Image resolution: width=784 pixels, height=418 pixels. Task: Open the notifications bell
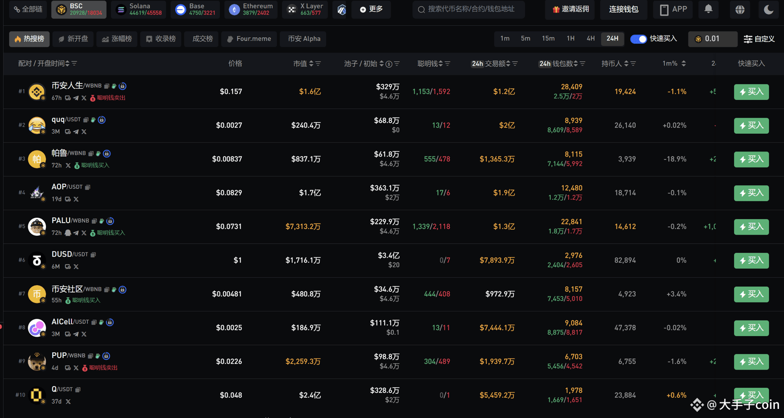click(708, 9)
